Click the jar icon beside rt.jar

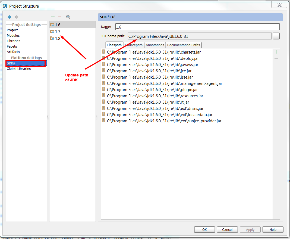coord(103,102)
